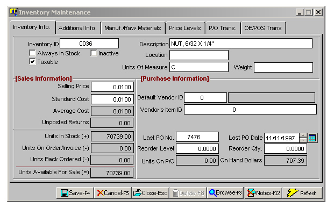Screen dimensions: 334x208
Task: Click the Refresh lightning bolt button
Action: (x=302, y=193)
